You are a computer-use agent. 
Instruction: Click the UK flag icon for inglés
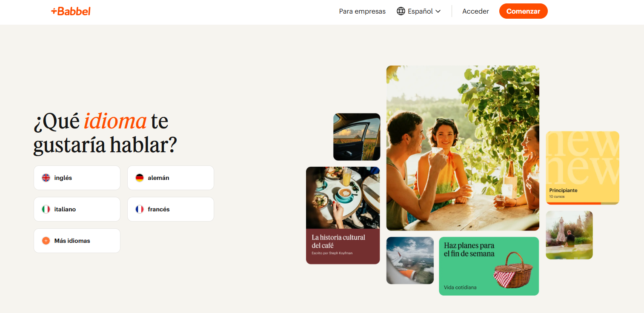pos(46,178)
